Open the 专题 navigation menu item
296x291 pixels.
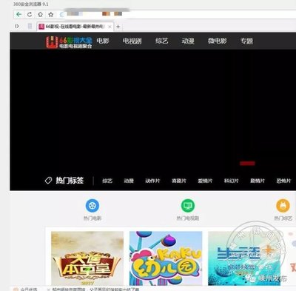click(x=247, y=41)
